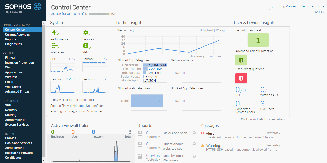The image size is (327, 163).
Task: Click the User firewall rules count
Action: 73,132
